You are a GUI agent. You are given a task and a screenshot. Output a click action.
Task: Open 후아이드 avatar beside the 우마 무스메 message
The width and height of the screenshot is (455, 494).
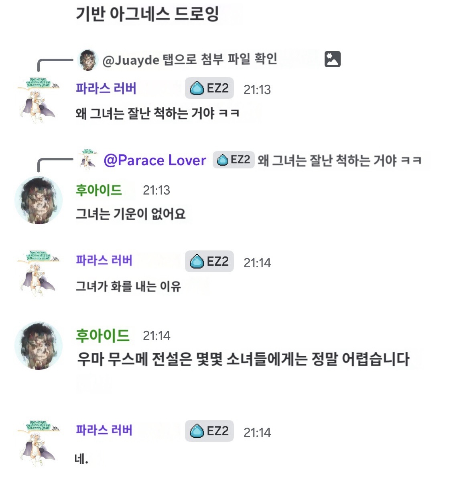tap(39, 345)
